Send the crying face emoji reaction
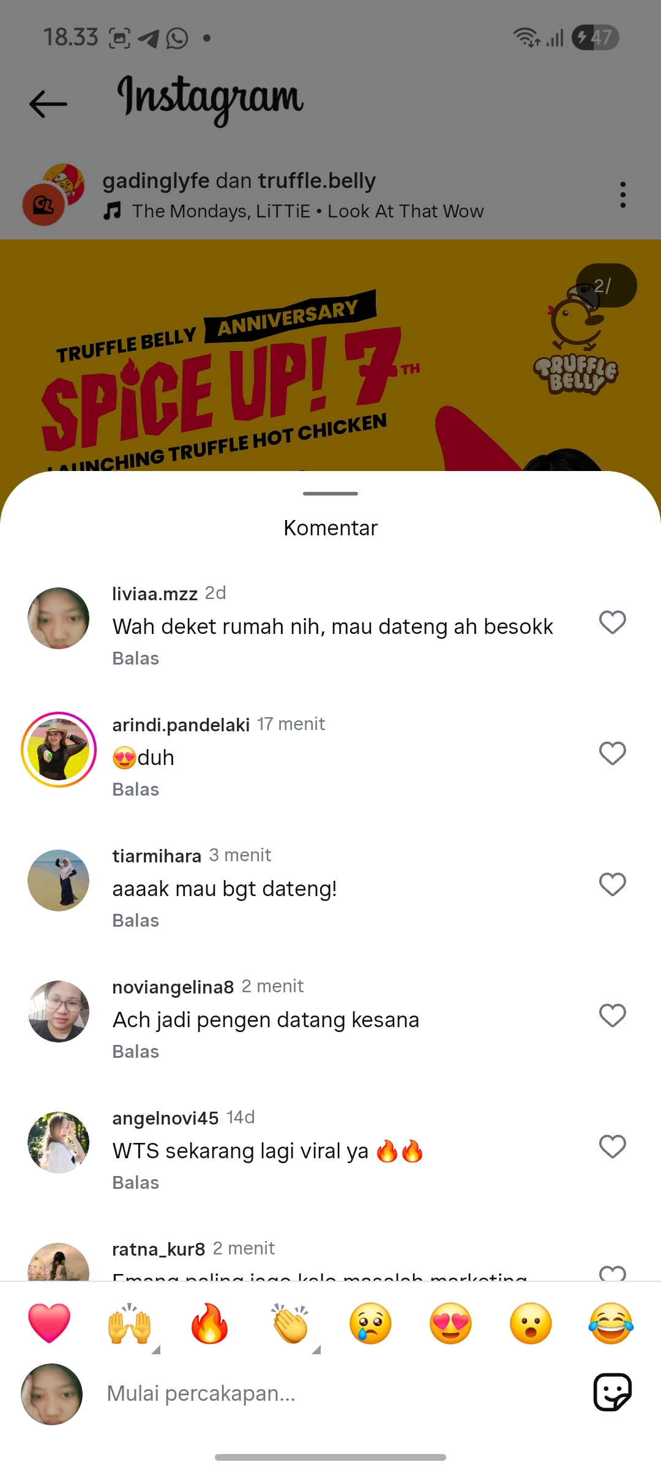 tap(370, 1323)
